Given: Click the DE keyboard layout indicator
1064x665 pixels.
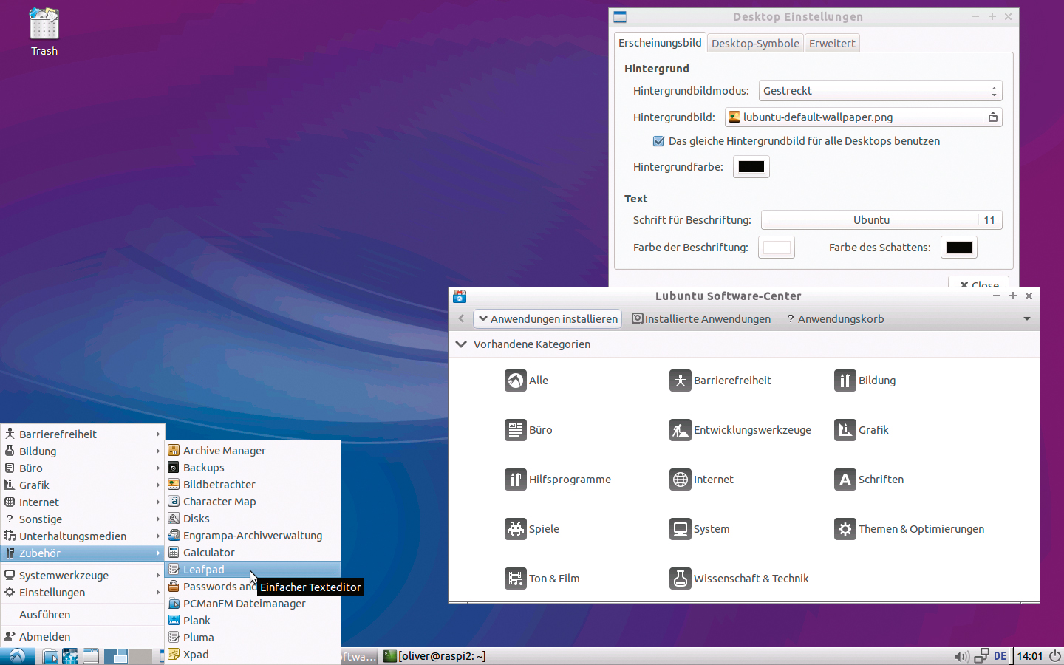Looking at the screenshot, I should click(1000, 656).
